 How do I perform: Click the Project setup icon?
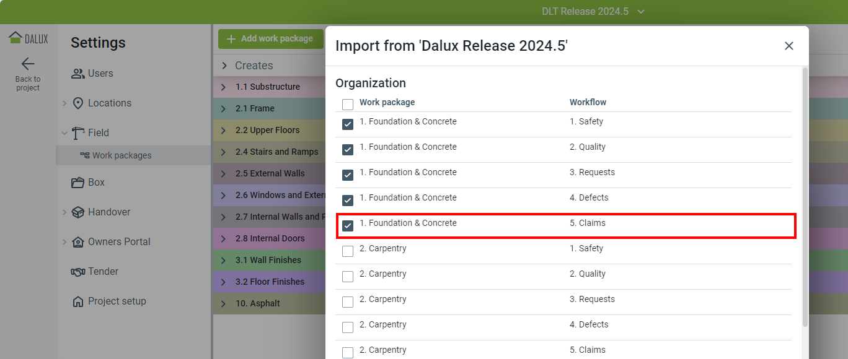pos(78,301)
